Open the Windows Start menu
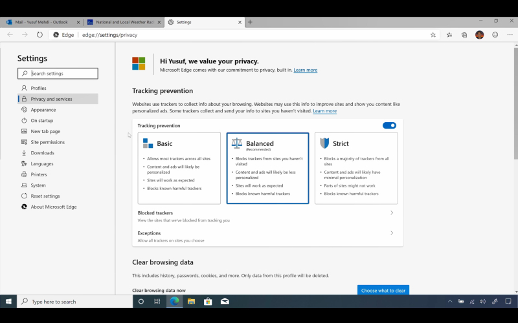The height and width of the screenshot is (323, 518). coord(8,302)
